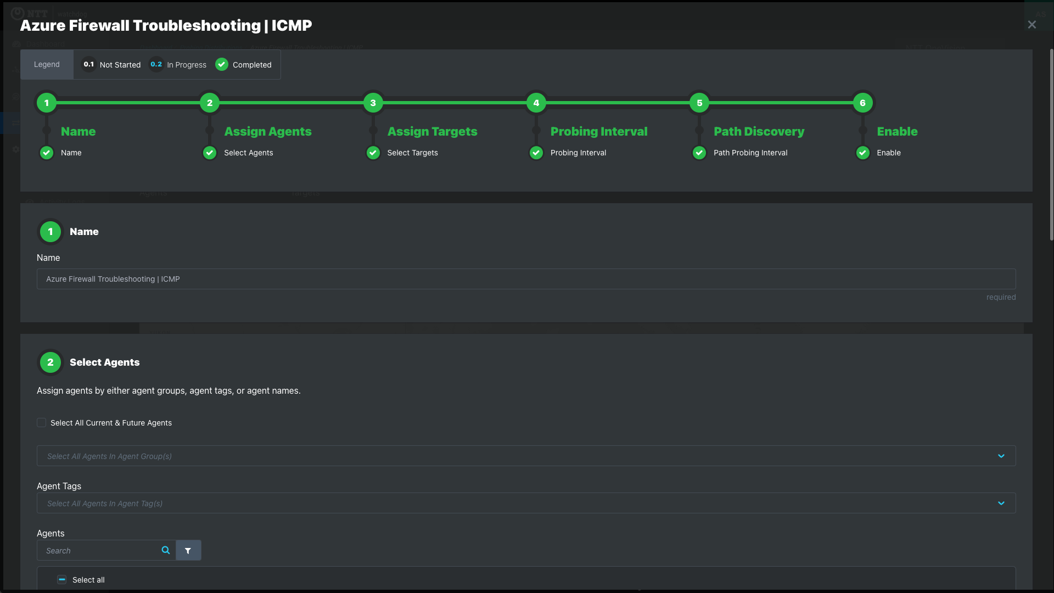Click the 'required' hint text

coord(1001,297)
